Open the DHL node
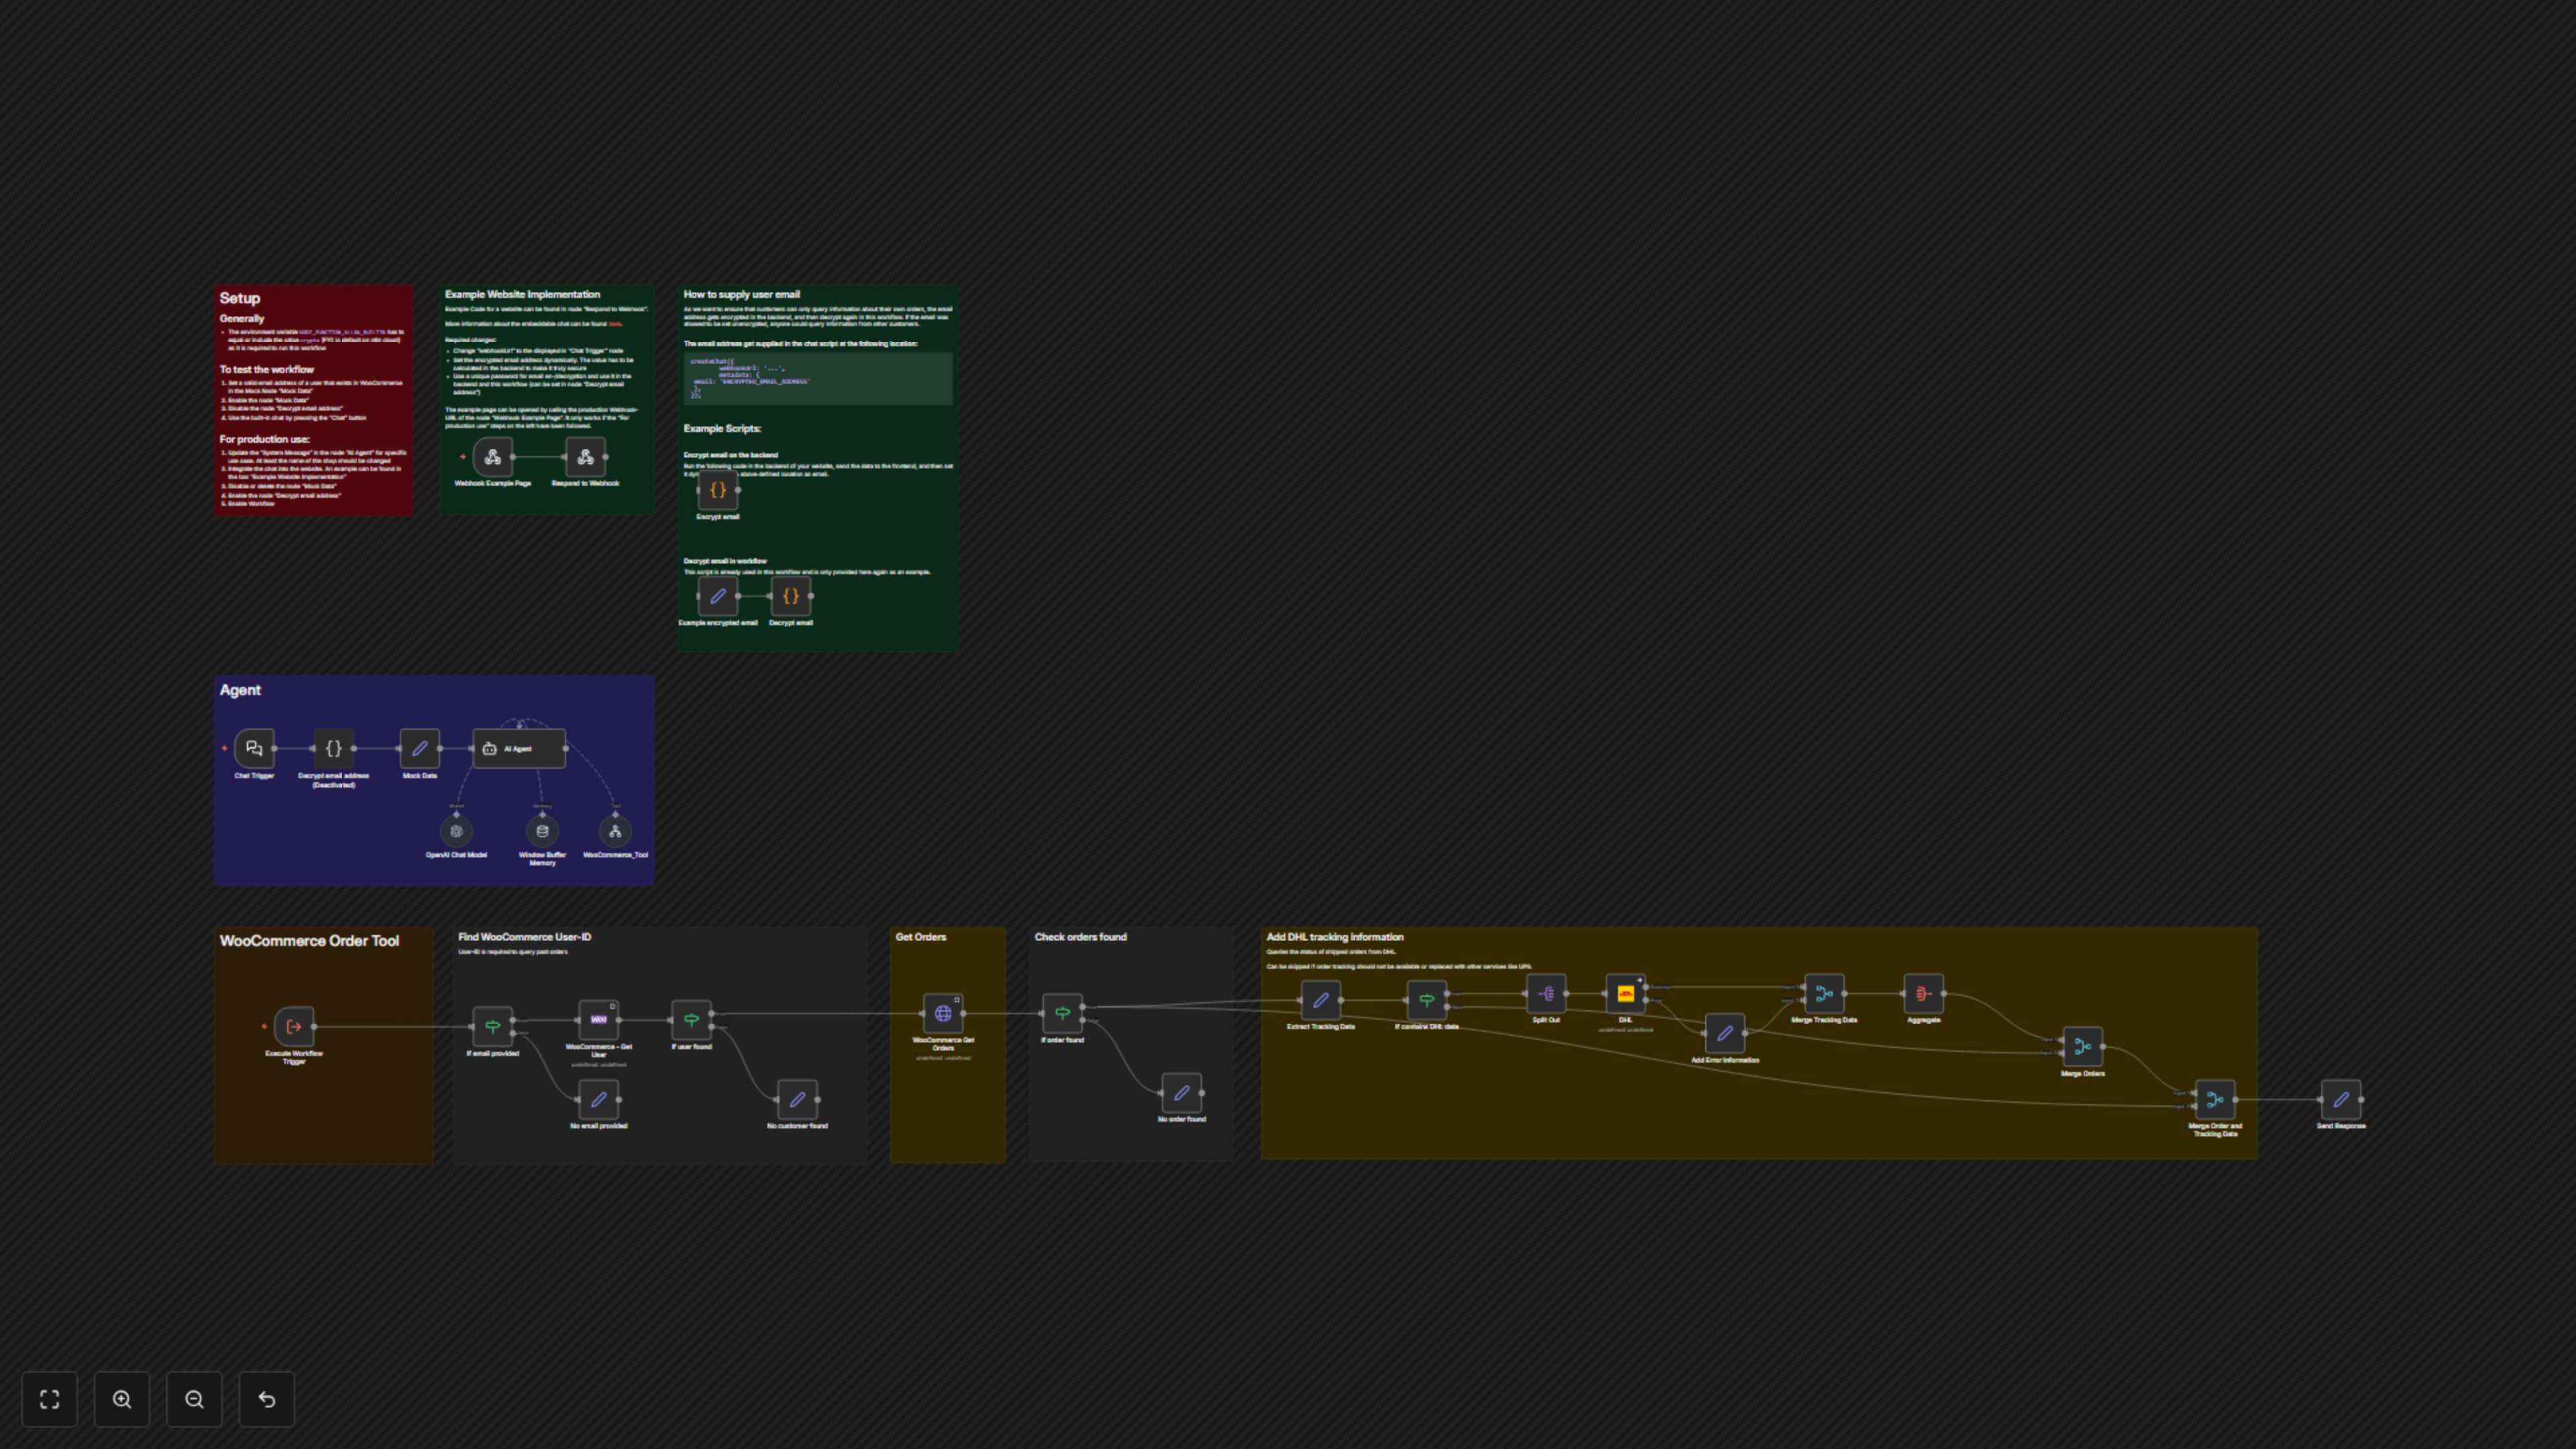Screen dimensions: 2576x1449 pyautogui.click(x=1625, y=993)
